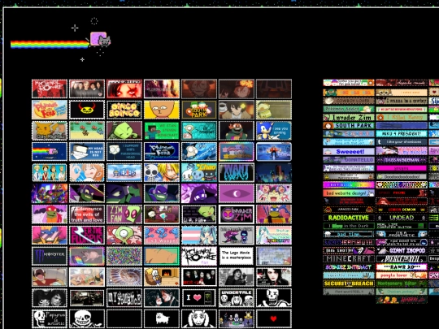Click the Lemon Demon blinkie
The image size is (439, 329).
click(x=402, y=210)
